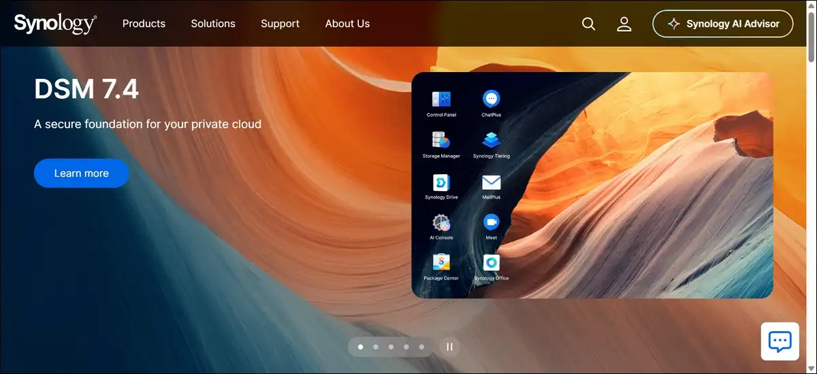
Task: Launch Synology AI Advisor
Action: (x=723, y=24)
